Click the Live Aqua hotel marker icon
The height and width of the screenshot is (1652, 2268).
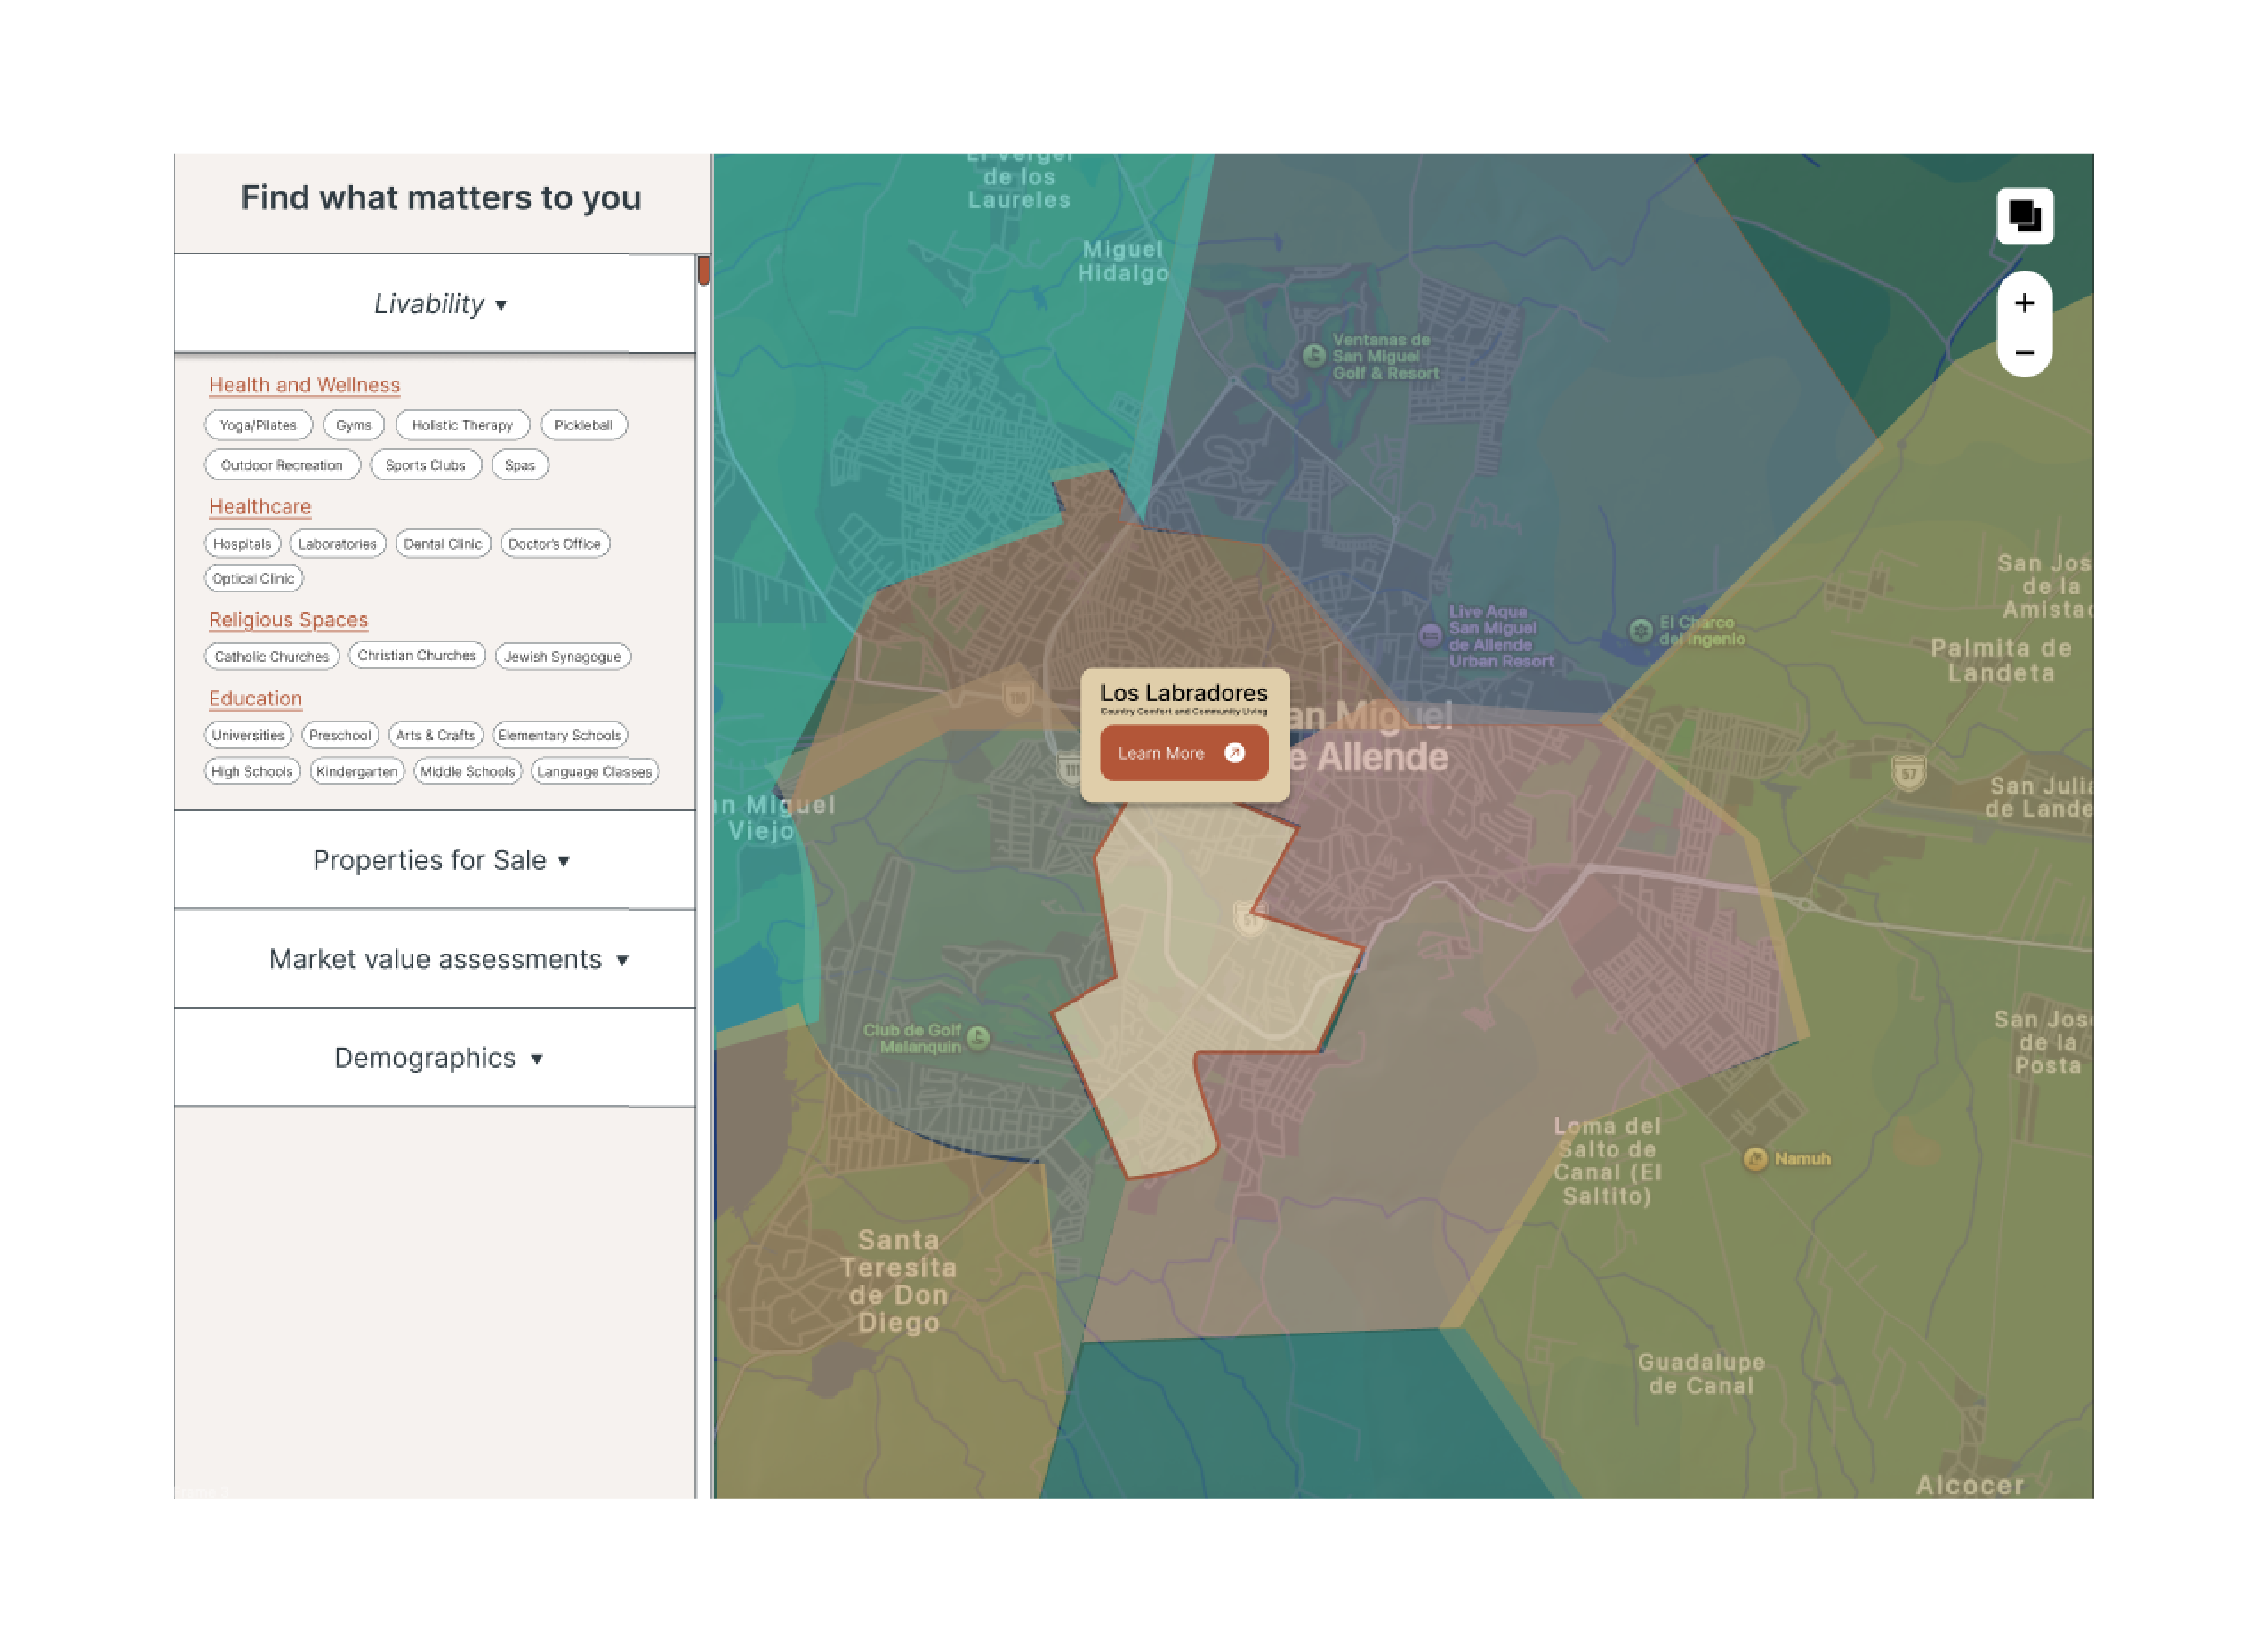point(1430,635)
